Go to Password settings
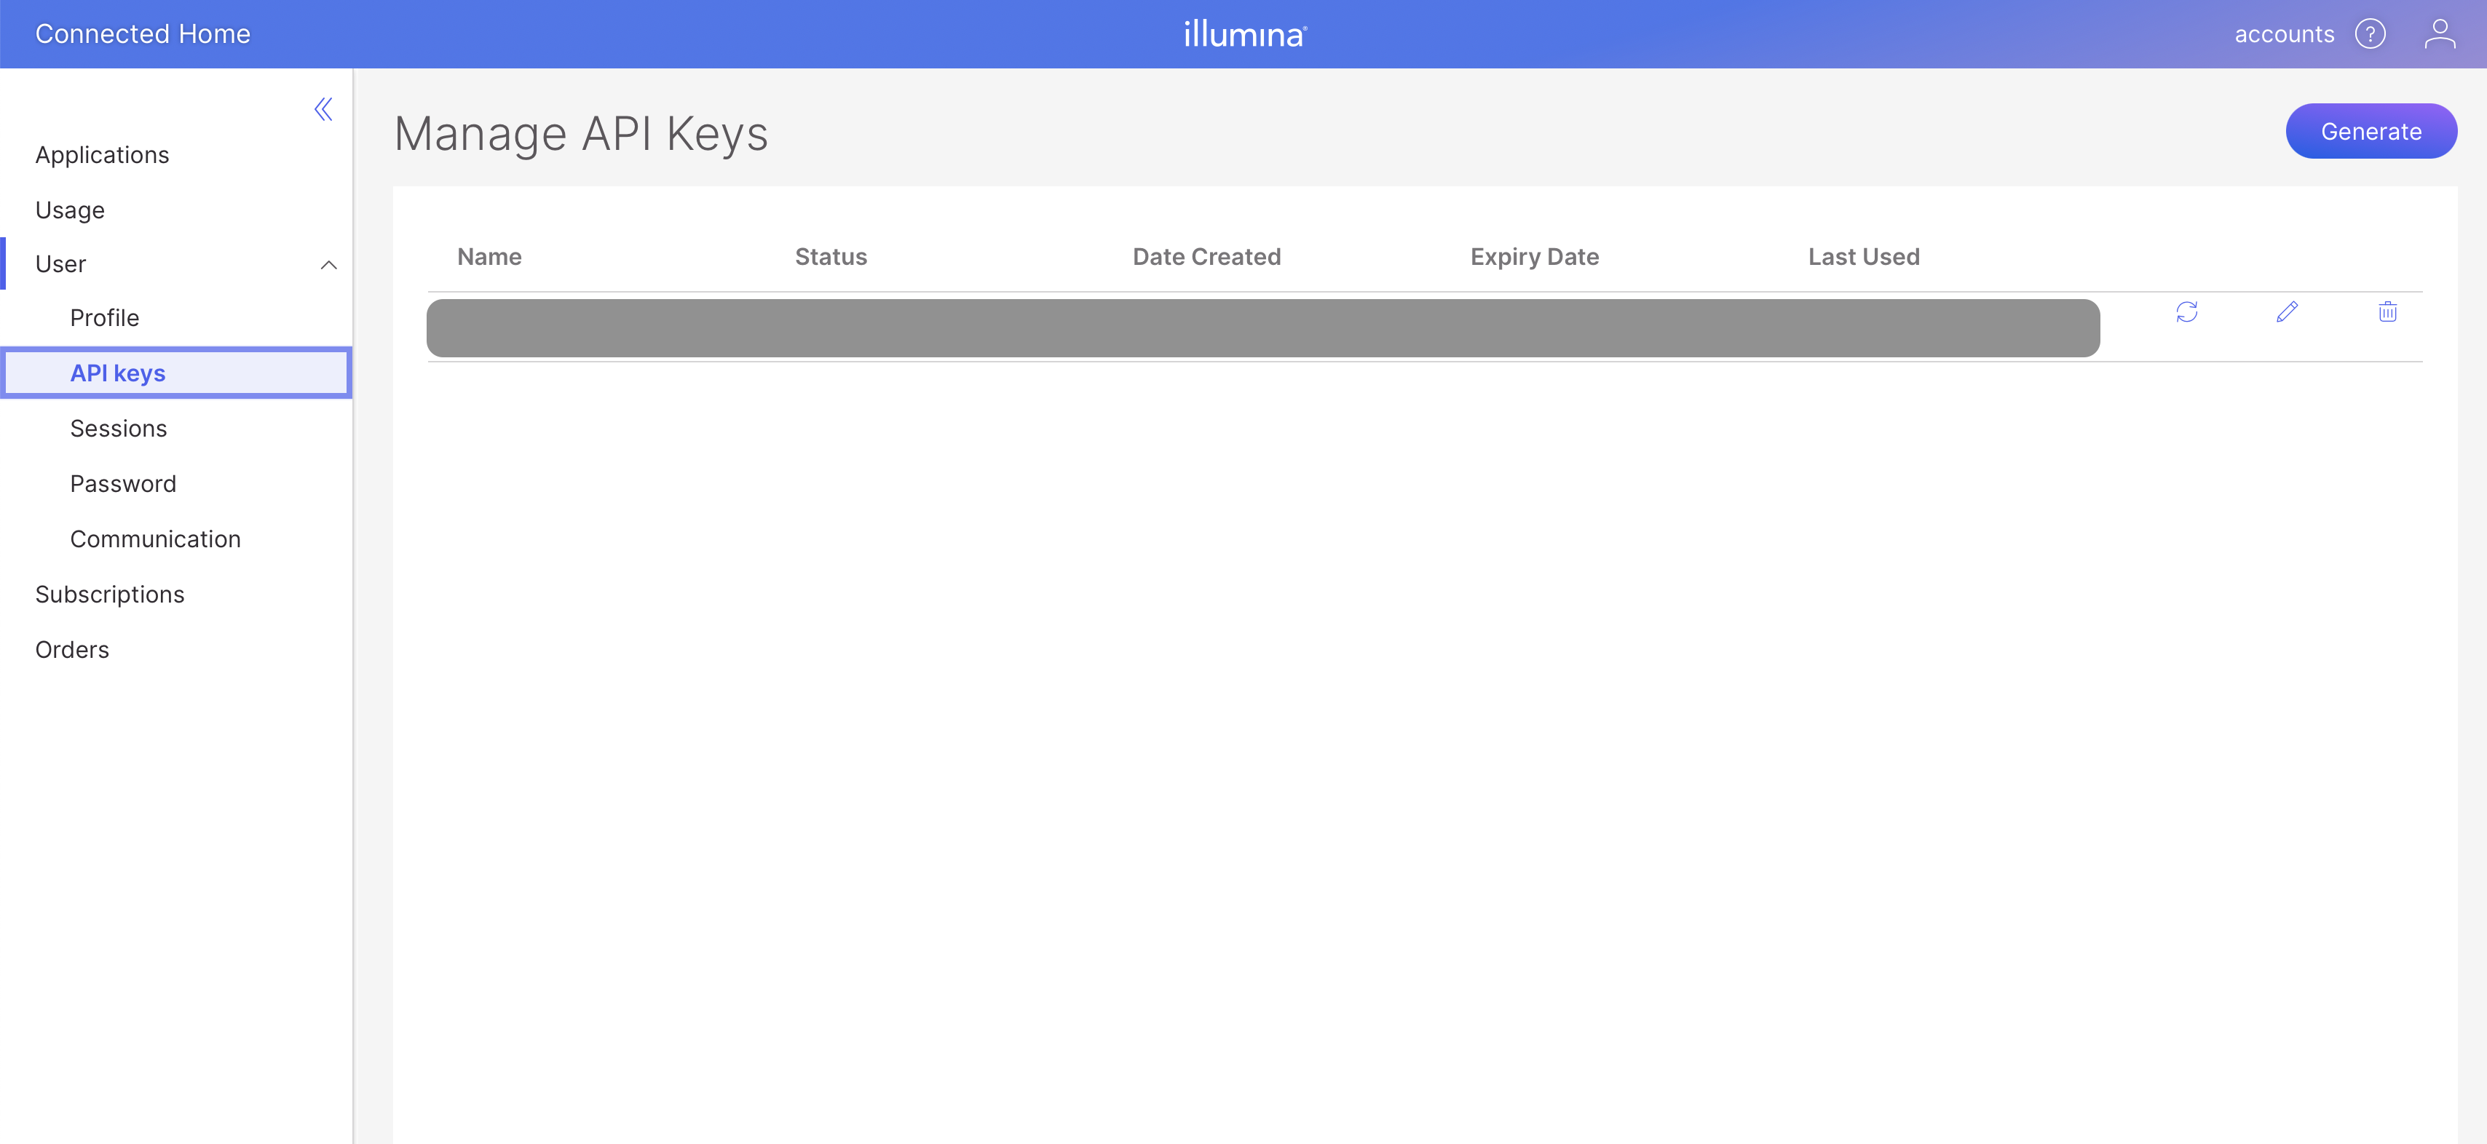Screen dimensions: 2487x1144 tap(124, 484)
